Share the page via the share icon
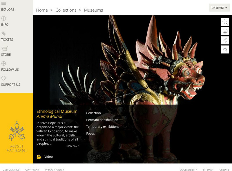 pyautogui.click(x=225, y=40)
